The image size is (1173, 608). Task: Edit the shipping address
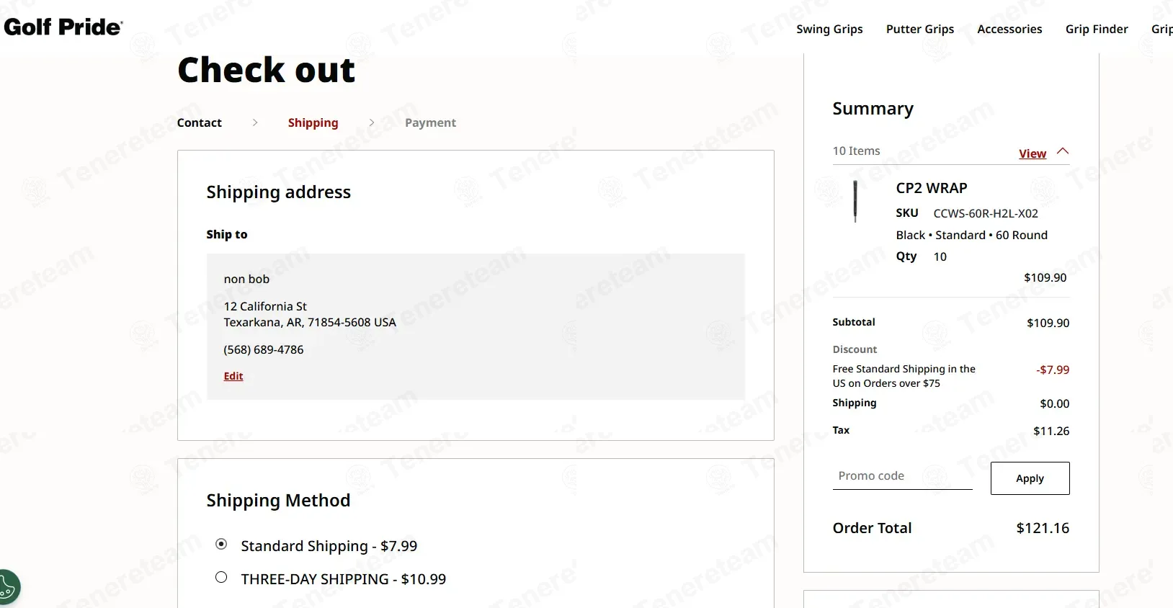pyautogui.click(x=233, y=376)
